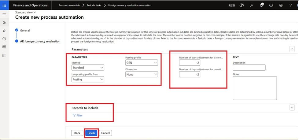The width and height of the screenshot is (299, 140).
Task: Open Favorites star icon in the sidebar
Action: click(x=4, y=31)
